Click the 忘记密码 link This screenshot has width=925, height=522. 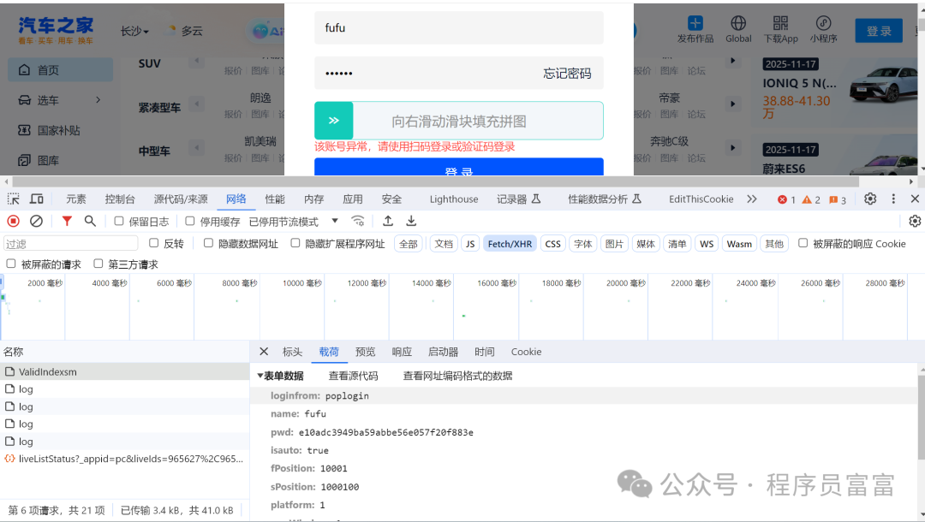click(567, 73)
